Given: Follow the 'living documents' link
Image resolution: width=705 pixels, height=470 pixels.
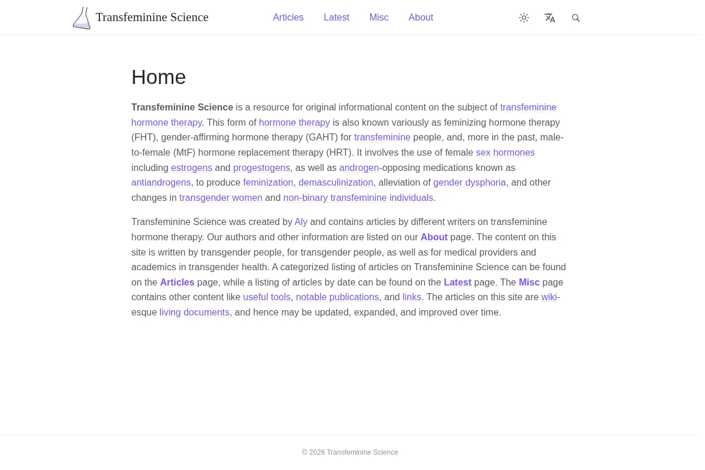Looking at the screenshot, I should coord(194,313).
